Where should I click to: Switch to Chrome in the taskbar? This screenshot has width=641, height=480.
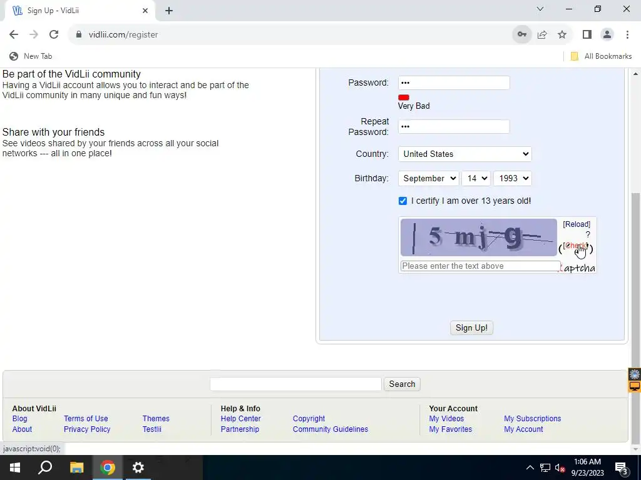point(108,467)
